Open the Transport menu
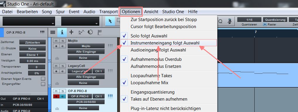This screenshot has height=112, width=298. tap(108, 12)
